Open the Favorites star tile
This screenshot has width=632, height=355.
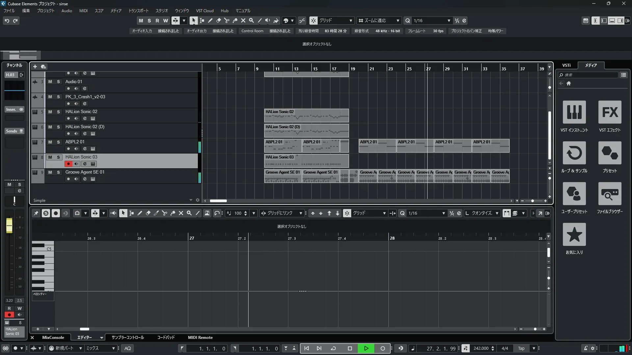574,234
